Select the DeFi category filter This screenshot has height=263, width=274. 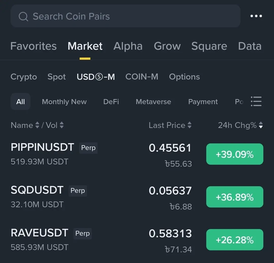[111, 102]
